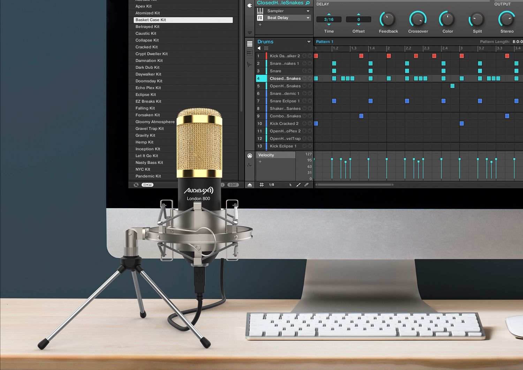
Task: Add a new plug-in slot below Beat Delay
Action: point(260,25)
